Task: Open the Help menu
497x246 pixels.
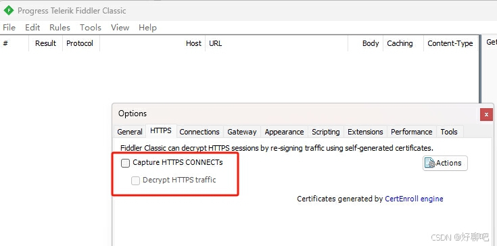Action: (147, 28)
